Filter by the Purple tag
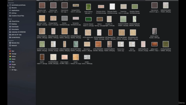186x105 pixels. point(12,64)
